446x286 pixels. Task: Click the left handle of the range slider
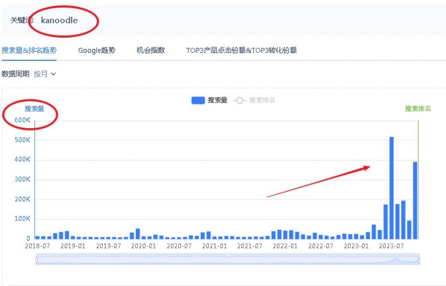37,260
